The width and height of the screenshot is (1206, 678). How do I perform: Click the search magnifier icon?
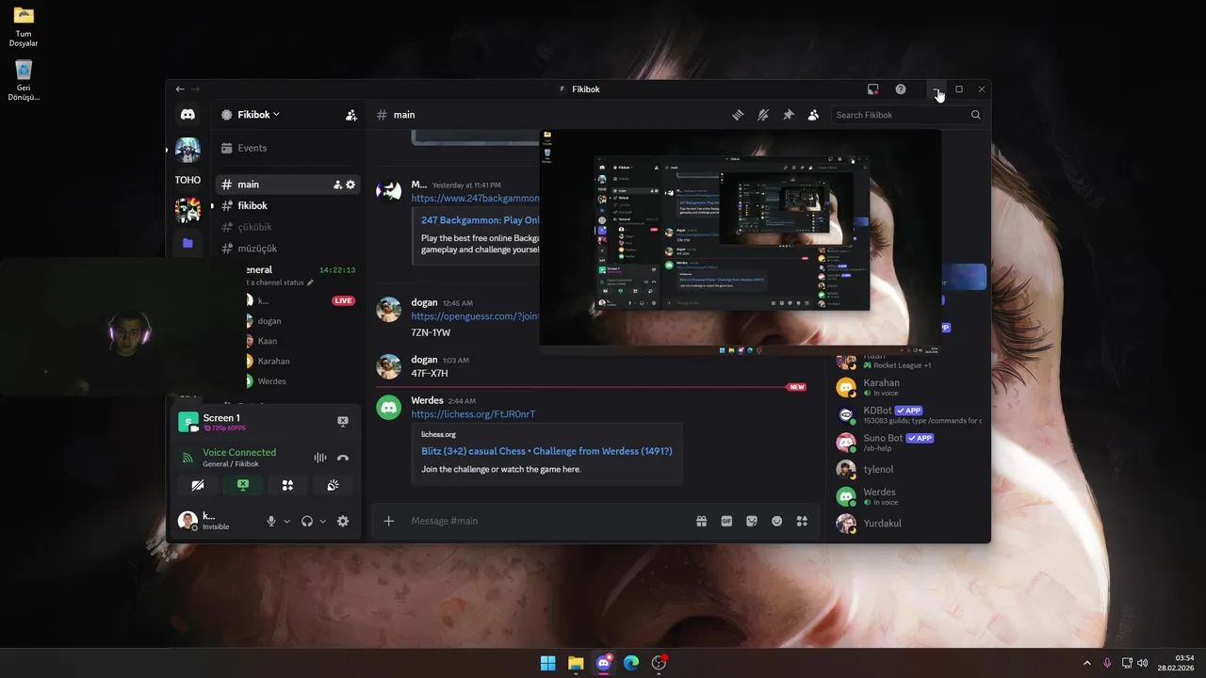click(x=975, y=115)
